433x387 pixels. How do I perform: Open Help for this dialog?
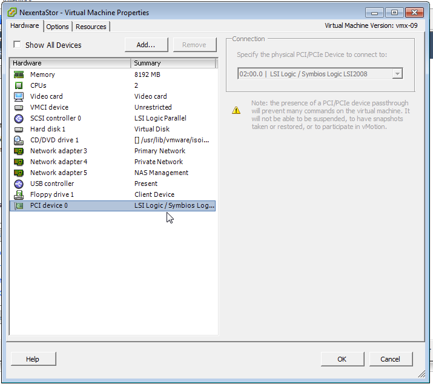point(33,359)
